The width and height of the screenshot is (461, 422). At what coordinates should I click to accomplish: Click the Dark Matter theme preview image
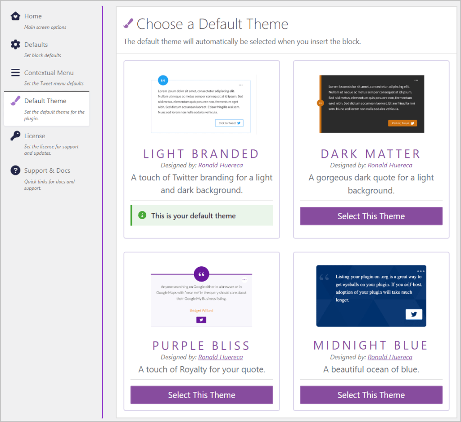(x=371, y=103)
